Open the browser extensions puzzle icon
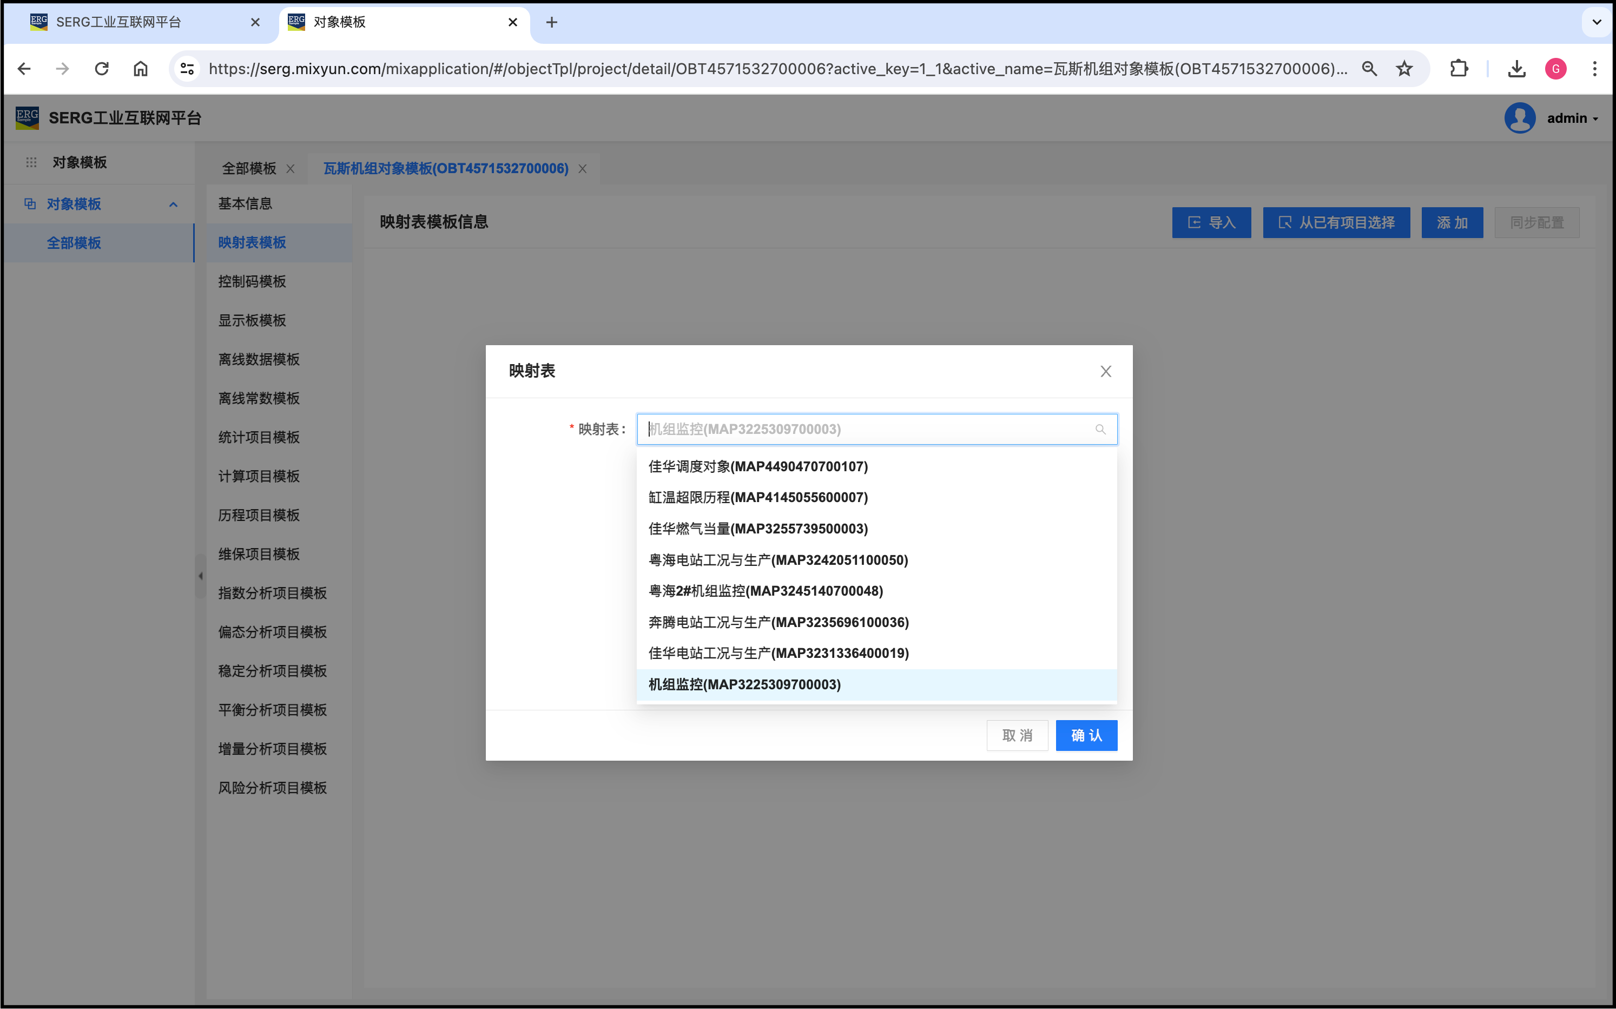1616x1009 pixels. (x=1459, y=69)
